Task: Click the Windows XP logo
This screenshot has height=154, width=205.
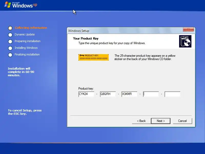Action: [21, 5]
